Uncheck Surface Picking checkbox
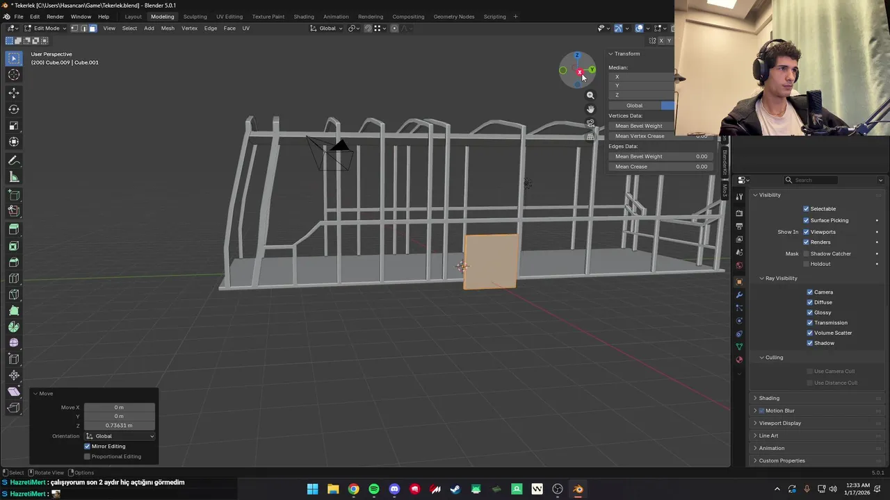 coord(806,220)
